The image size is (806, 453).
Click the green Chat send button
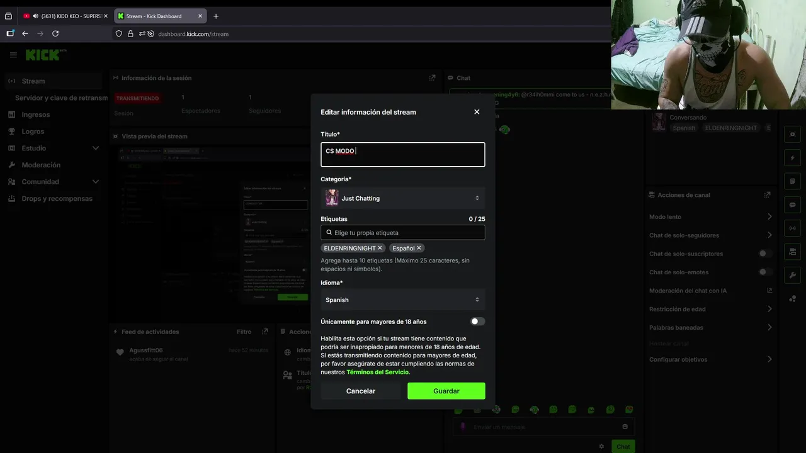623,447
